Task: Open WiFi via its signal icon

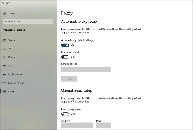Action: (4, 49)
